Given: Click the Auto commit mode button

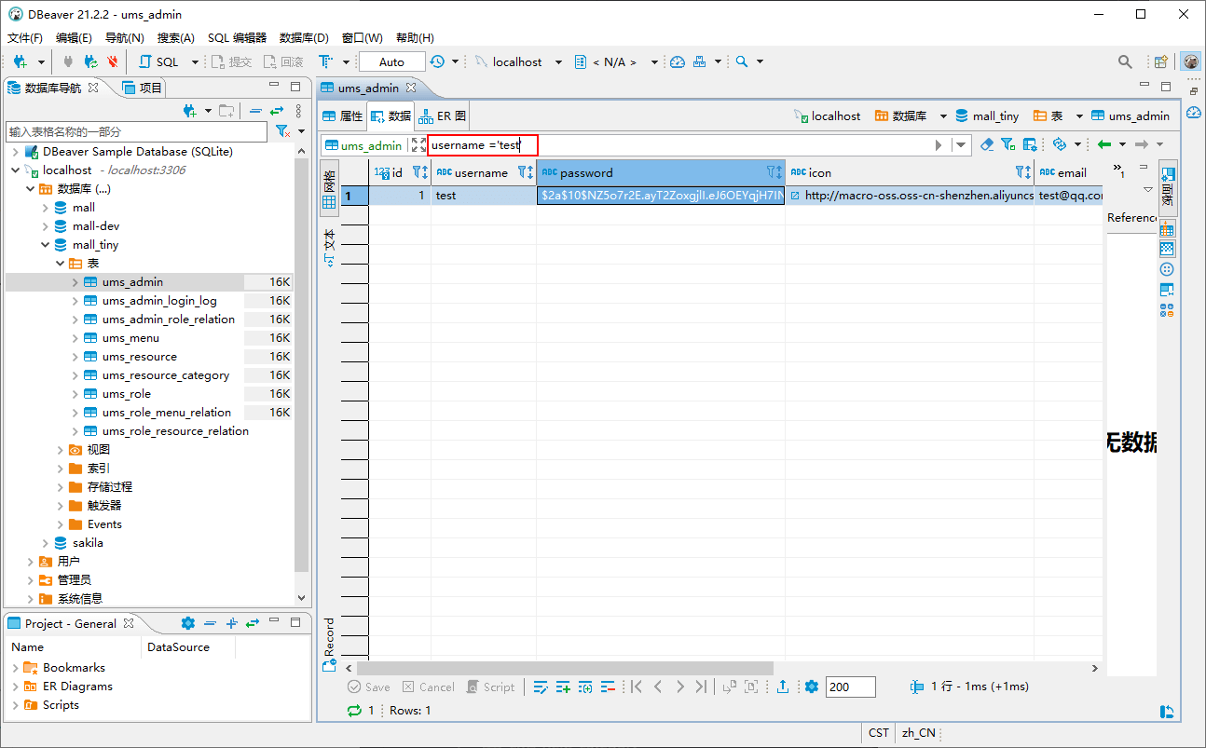Looking at the screenshot, I should tap(391, 61).
